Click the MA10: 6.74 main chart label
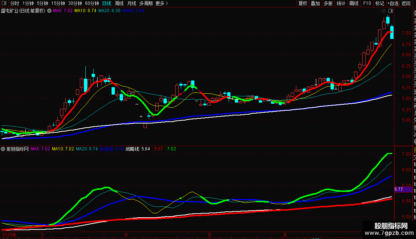This screenshot has height=239, width=416. (x=85, y=11)
